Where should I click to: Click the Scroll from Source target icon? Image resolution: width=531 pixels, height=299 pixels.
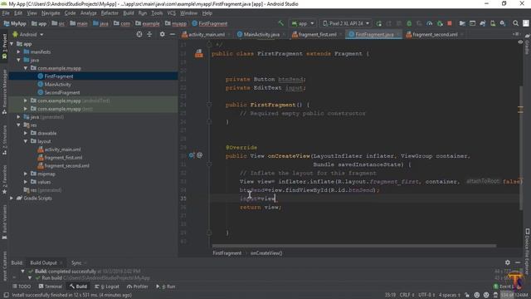(x=139, y=34)
